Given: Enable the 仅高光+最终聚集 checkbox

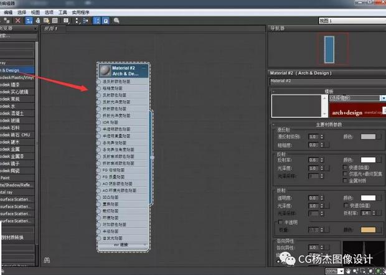Looking at the screenshot, I should [345, 174].
